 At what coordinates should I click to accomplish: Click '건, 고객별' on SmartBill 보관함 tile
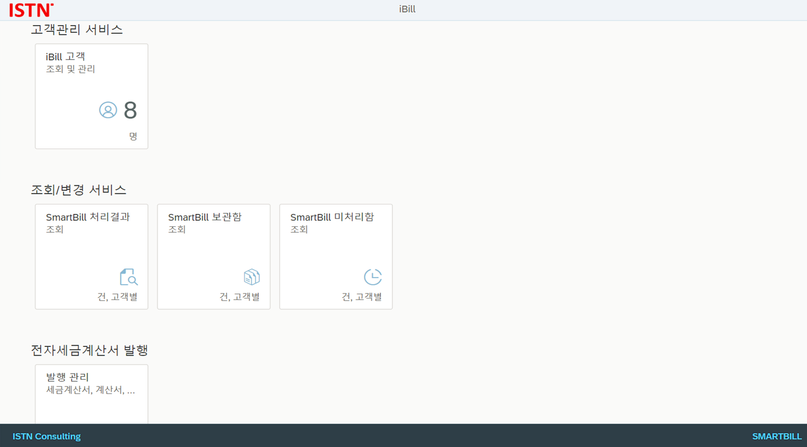pyautogui.click(x=240, y=297)
